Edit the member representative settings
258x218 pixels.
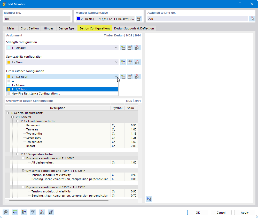pyautogui.click(x=139, y=18)
